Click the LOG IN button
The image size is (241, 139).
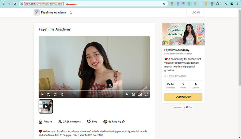195,13
